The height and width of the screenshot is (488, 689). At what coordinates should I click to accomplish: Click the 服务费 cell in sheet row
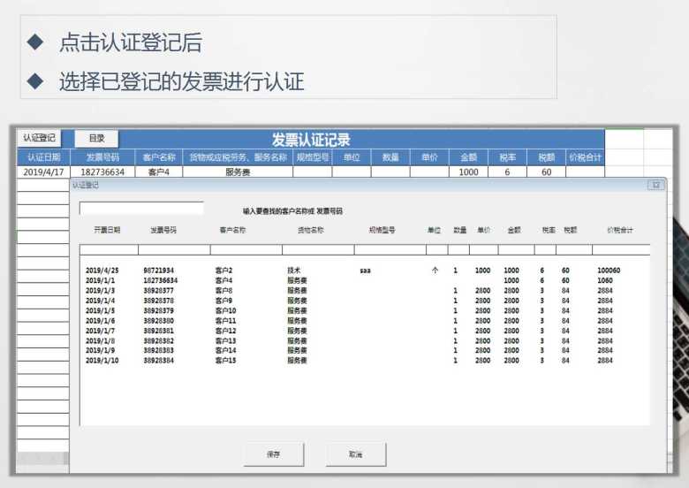point(238,172)
